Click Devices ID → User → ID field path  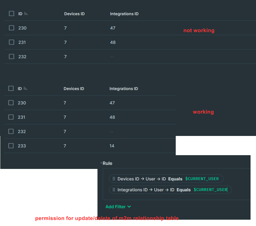142,179
